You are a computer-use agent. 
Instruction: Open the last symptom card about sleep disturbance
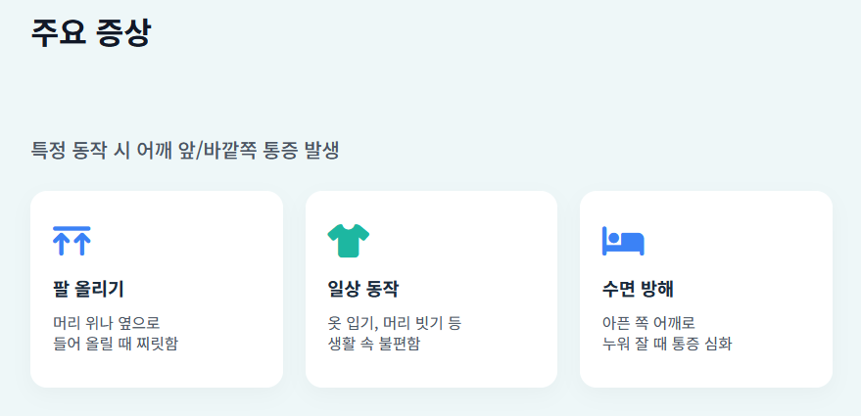[706, 289]
